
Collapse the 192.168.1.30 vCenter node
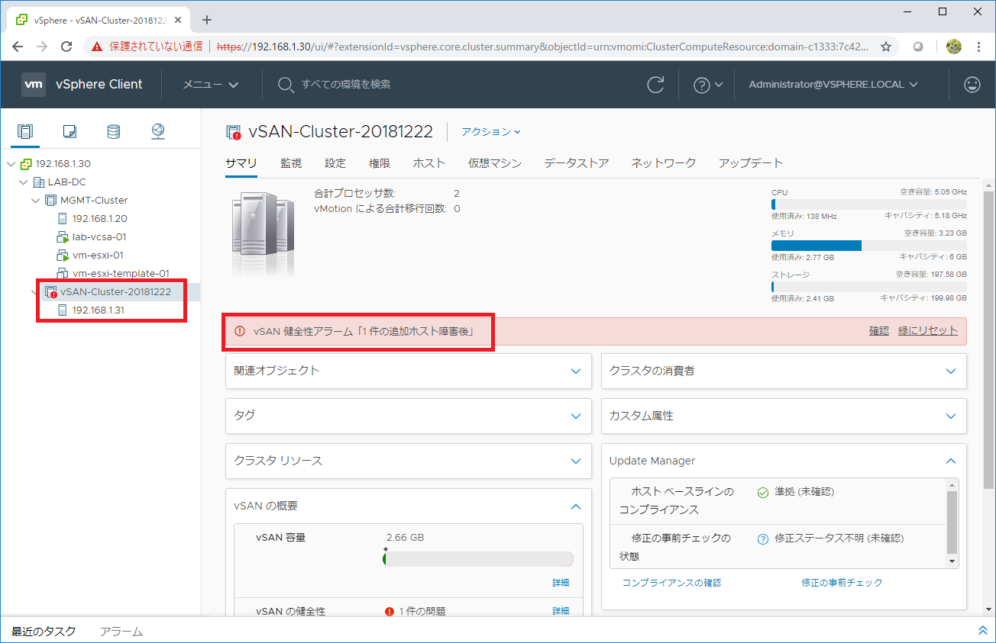pyautogui.click(x=11, y=164)
